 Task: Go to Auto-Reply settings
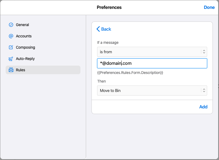pos(25,59)
